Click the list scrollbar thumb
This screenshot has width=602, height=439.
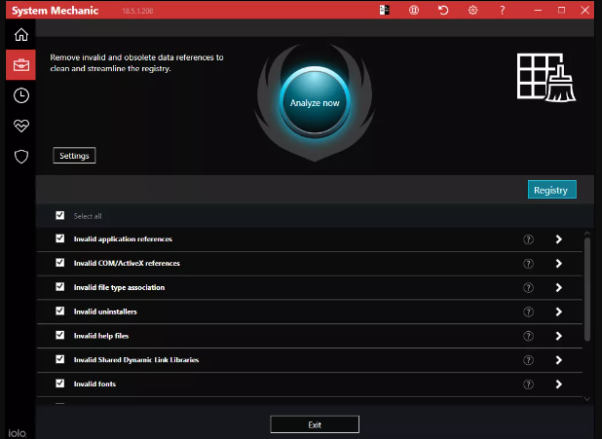point(587,289)
